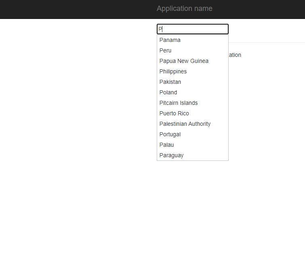Select Palau in the suggestion list
Image resolution: width=305 pixels, height=254 pixels.
(x=193, y=145)
